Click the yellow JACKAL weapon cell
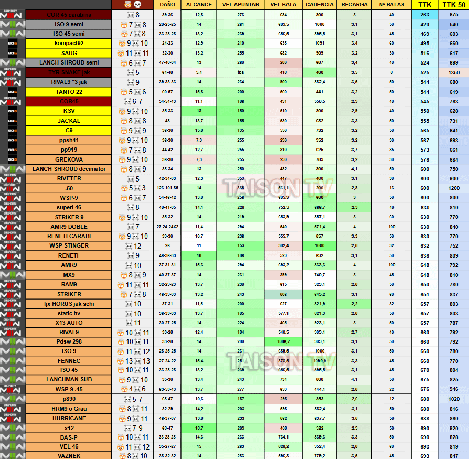 pos(68,121)
